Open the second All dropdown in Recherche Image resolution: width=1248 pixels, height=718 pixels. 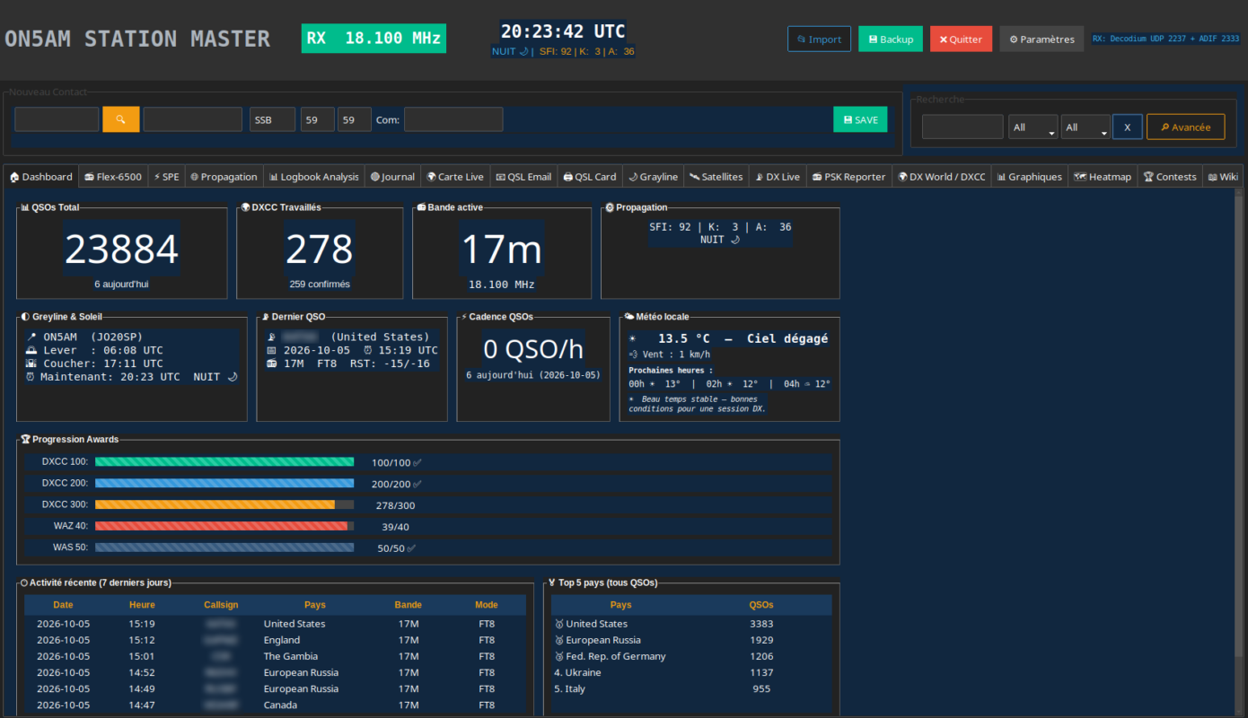point(1085,127)
